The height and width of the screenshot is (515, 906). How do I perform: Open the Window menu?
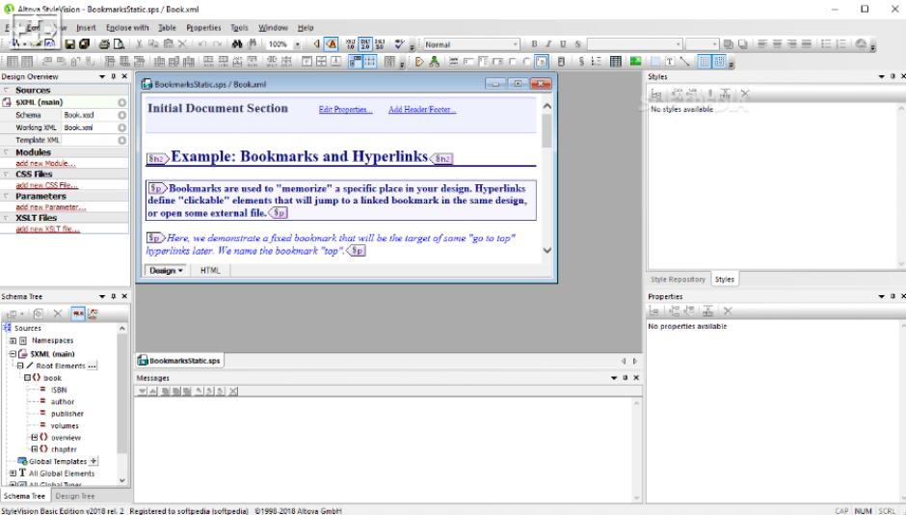tap(273, 27)
